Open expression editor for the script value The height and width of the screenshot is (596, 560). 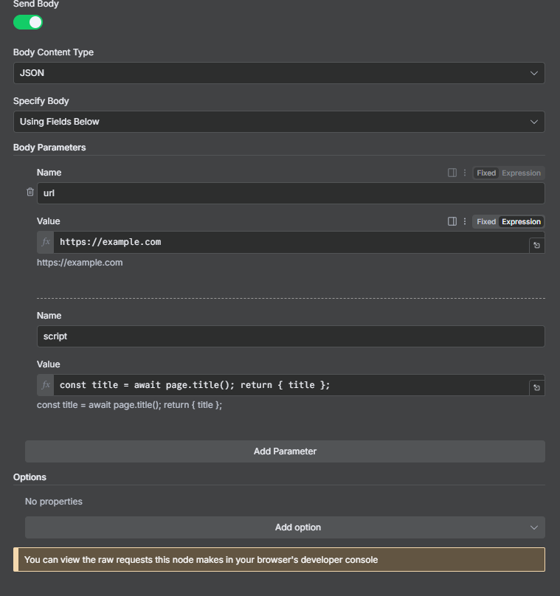point(536,388)
